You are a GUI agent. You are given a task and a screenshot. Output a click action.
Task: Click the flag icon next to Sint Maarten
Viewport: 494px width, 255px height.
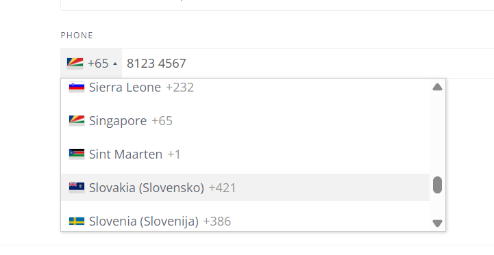(77, 154)
